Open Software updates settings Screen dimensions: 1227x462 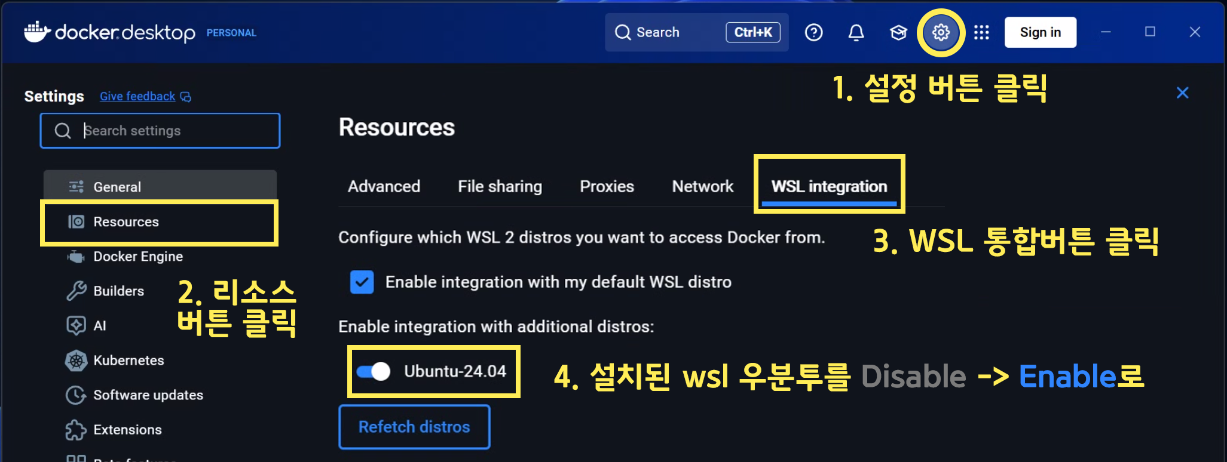(160, 395)
